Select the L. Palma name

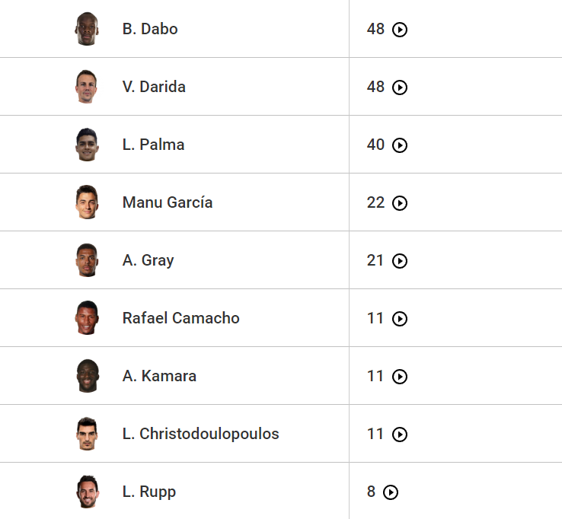pyautogui.click(x=153, y=145)
